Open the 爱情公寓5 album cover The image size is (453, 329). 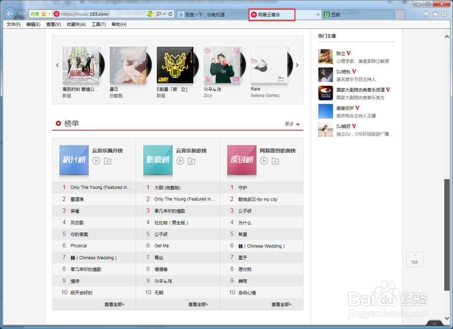81,65
